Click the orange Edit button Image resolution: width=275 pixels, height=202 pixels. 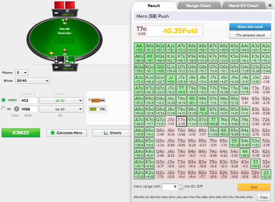(x=254, y=187)
